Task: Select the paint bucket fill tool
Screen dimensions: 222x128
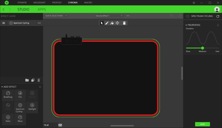Action: coord(112,23)
